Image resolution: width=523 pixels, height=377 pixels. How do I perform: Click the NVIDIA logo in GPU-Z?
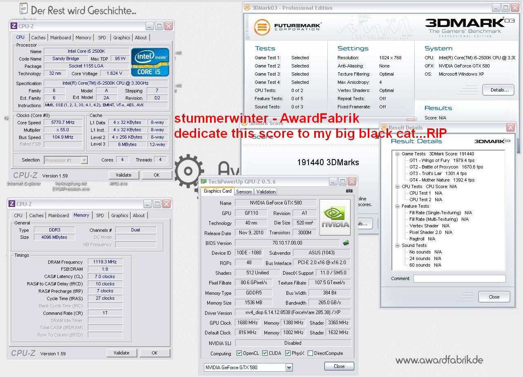coord(335,217)
